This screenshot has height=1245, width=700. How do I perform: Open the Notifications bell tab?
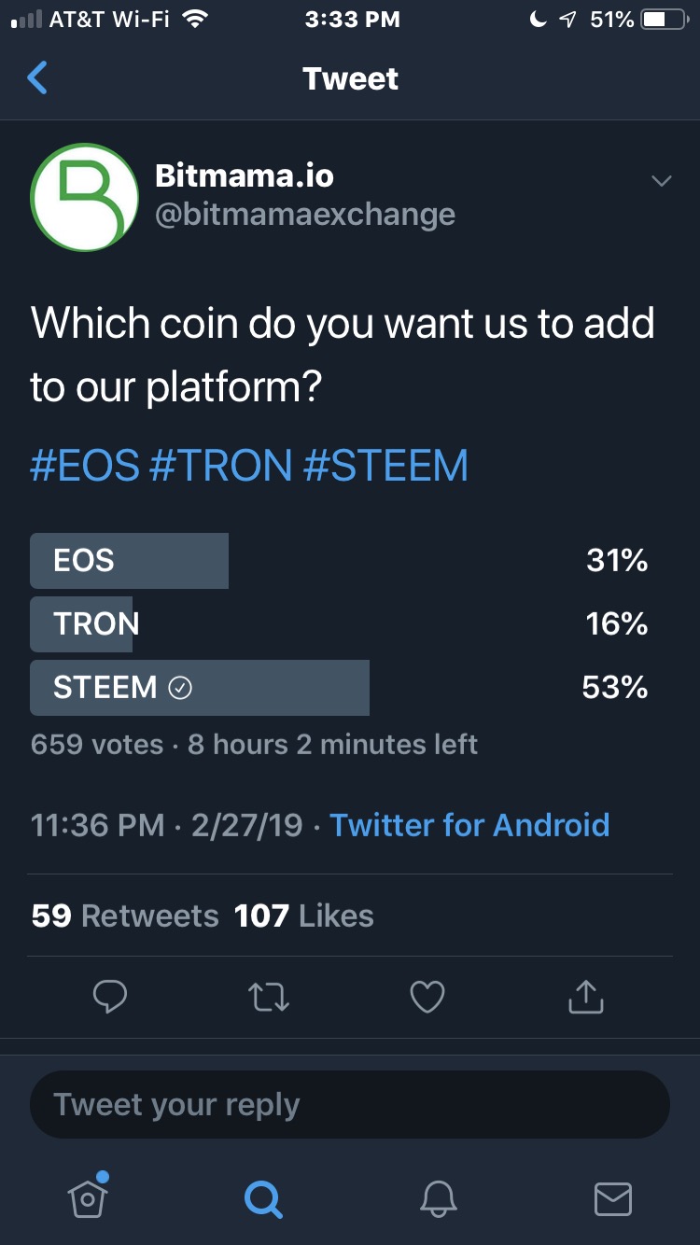coord(438,1197)
